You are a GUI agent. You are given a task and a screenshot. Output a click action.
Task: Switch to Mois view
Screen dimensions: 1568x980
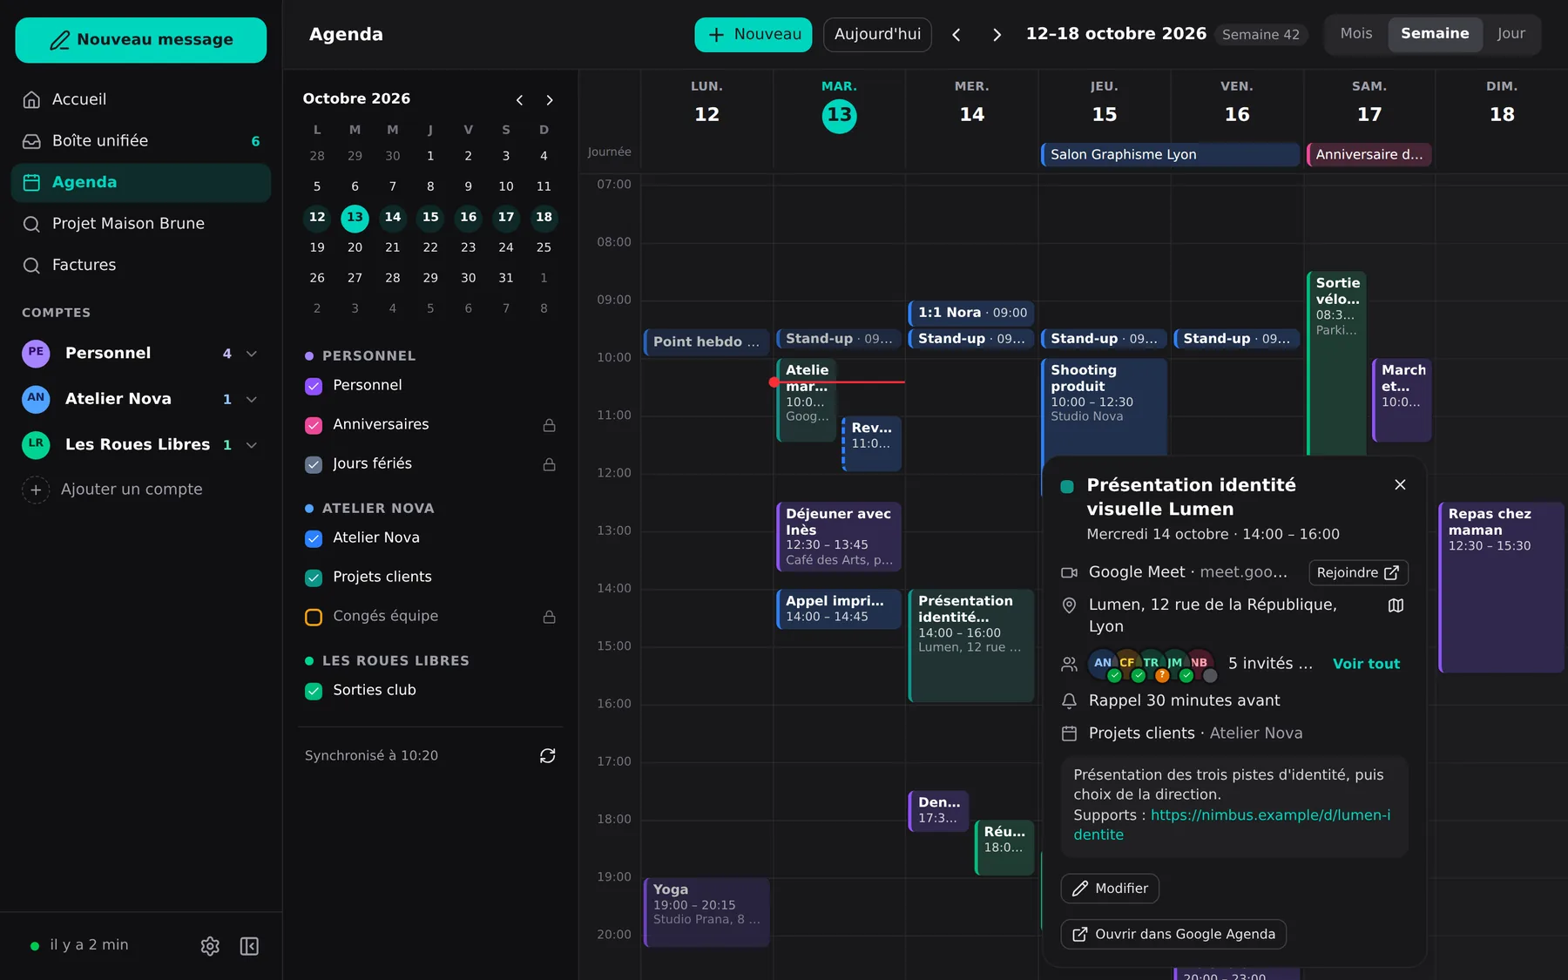[x=1356, y=34]
